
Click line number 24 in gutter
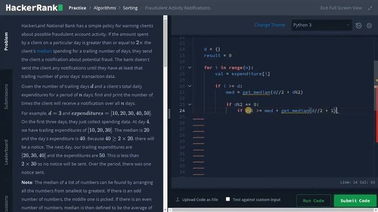click(x=182, y=111)
